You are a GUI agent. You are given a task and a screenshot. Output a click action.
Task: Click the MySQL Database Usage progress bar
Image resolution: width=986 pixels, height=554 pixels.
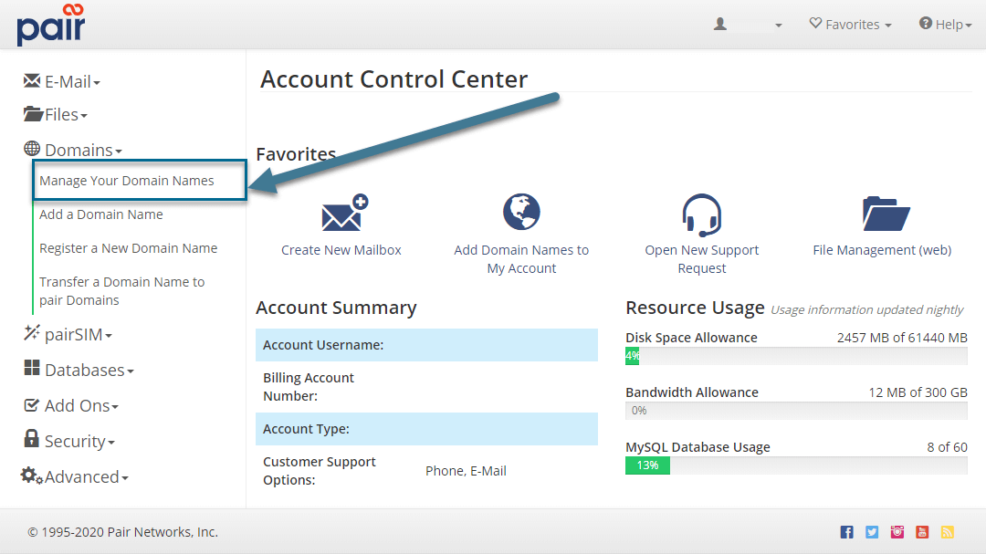[x=796, y=465]
